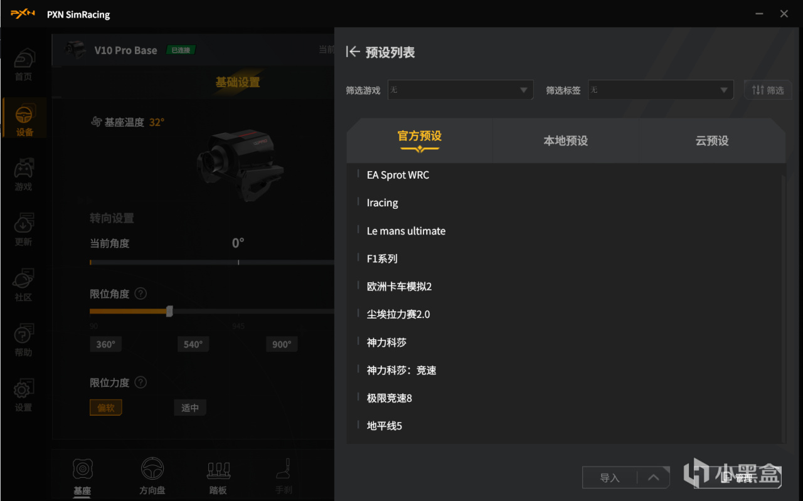This screenshot has height=501, width=803.
Task: Choose 适中 for 限位力度
Action: tap(190, 408)
